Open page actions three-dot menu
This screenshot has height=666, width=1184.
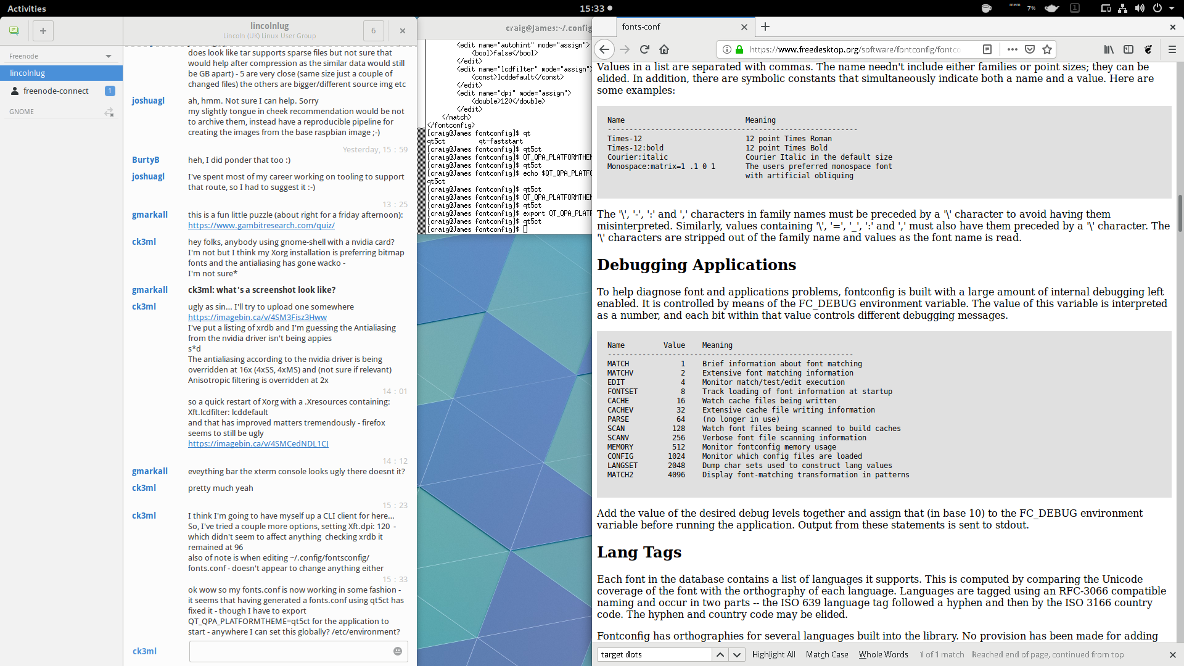(1013, 49)
